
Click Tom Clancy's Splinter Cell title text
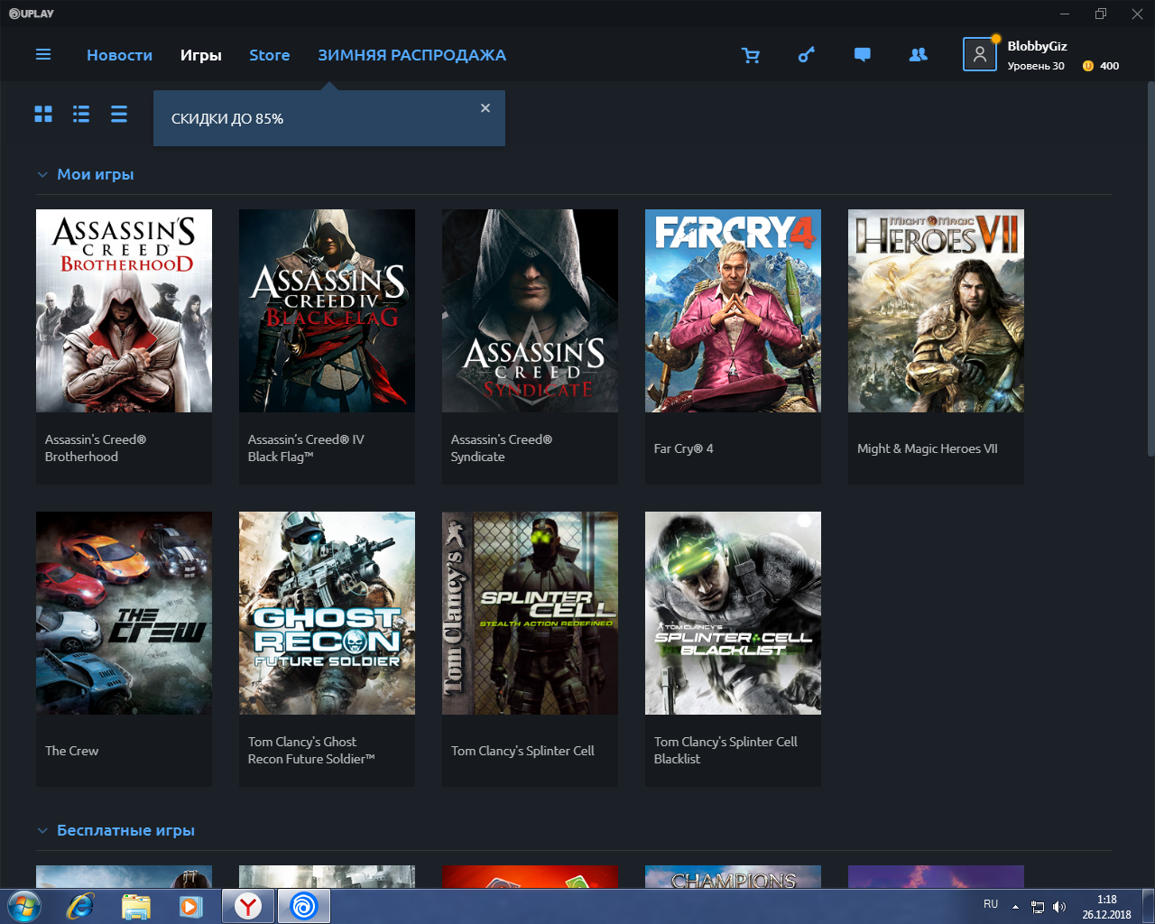pos(522,751)
